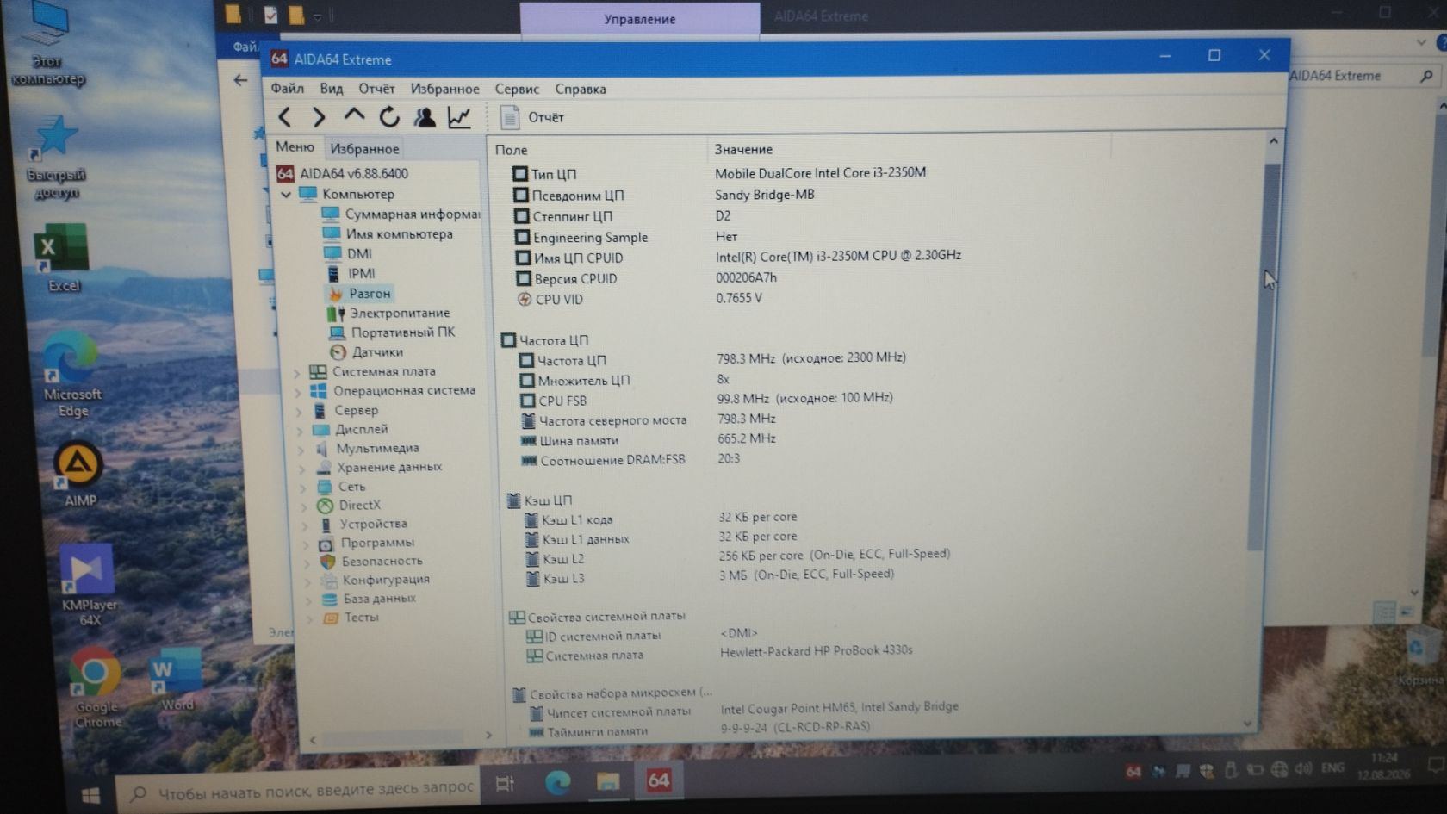Select Портативный ПК in the tree
This screenshot has height=814, width=1447.
coord(392,332)
